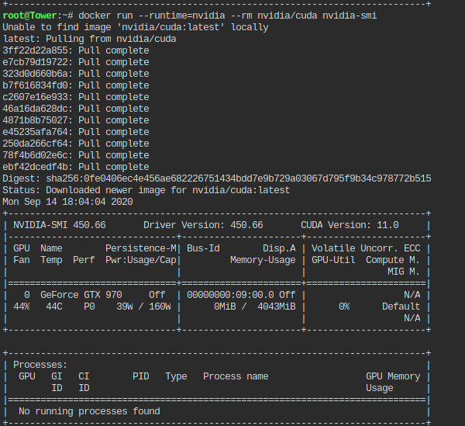Click temperature value '44C'
465x426 pixels.
click(x=54, y=307)
